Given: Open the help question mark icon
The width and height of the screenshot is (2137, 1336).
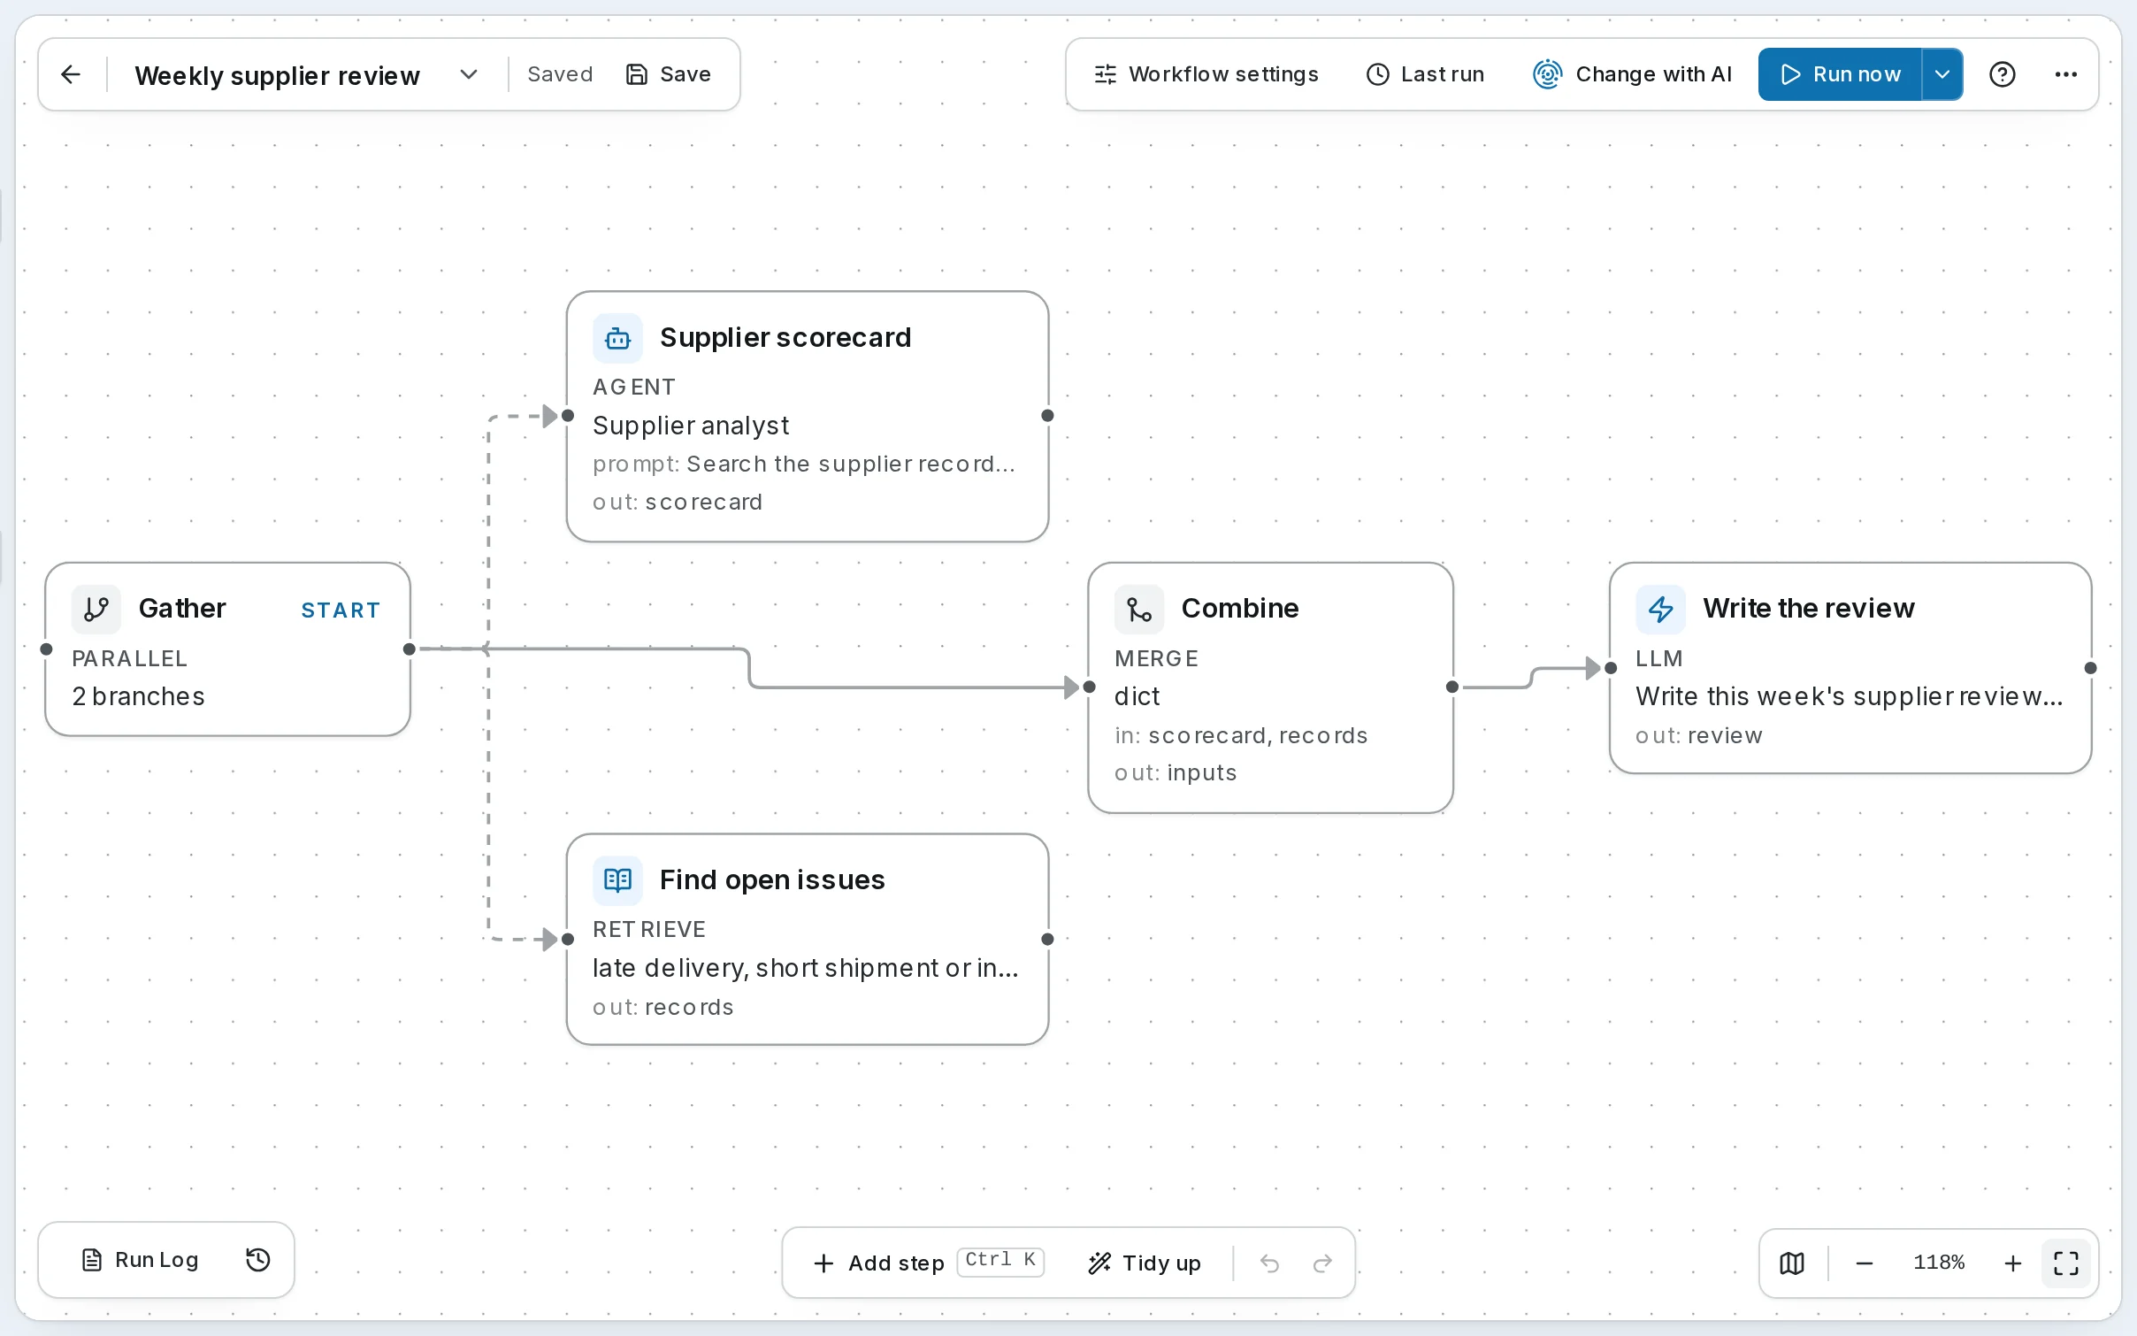Looking at the screenshot, I should point(2003,74).
